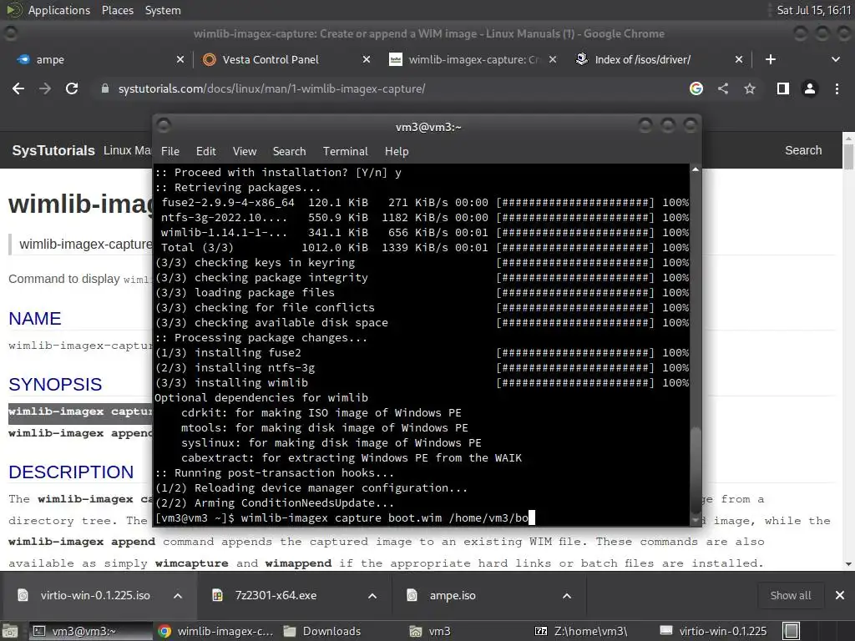This screenshot has width=855, height=641.
Task: Click the terminal scrollbar thumb
Action: click(x=696, y=469)
